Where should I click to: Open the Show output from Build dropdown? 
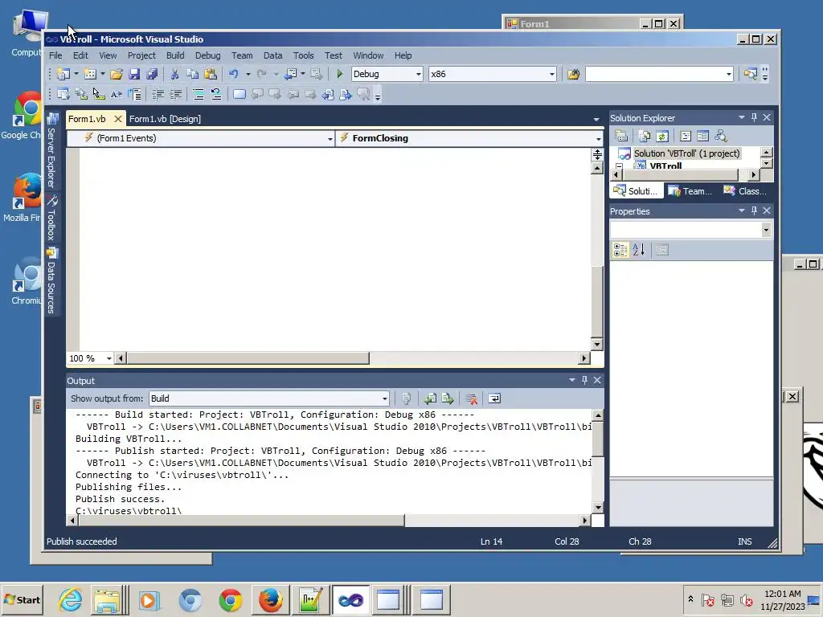(385, 398)
